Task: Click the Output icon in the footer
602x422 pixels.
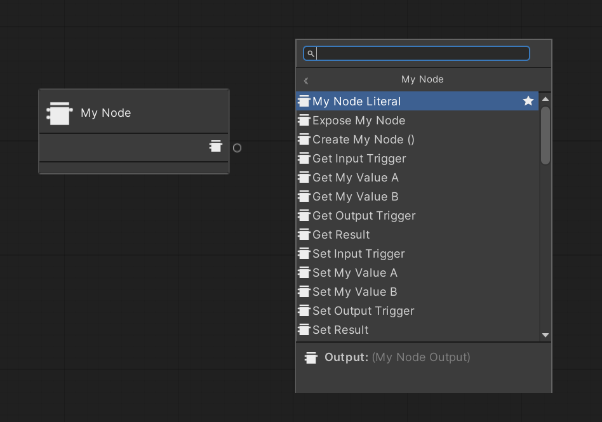Action: pos(311,358)
